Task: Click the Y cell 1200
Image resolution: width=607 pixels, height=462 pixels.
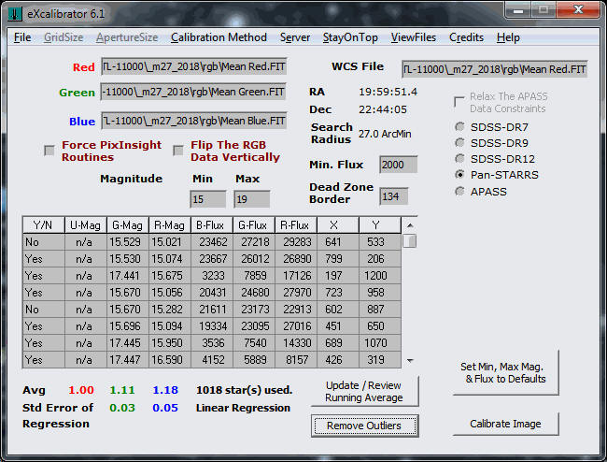Action: click(x=379, y=276)
